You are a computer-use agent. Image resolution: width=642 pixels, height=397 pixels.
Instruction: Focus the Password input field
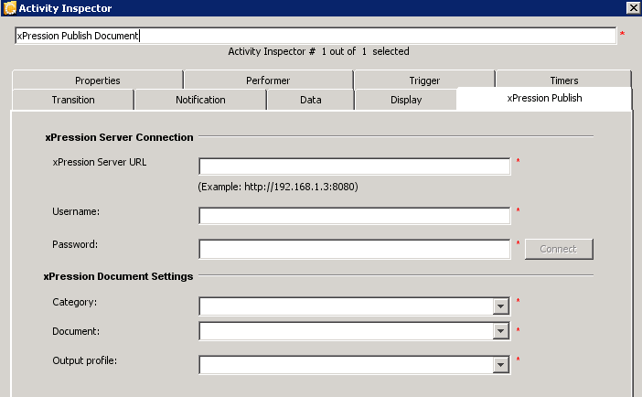[354, 249]
